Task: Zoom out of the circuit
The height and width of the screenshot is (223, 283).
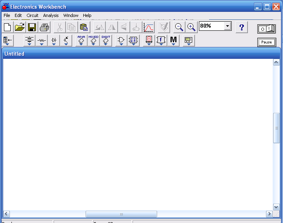Action: tap(179, 27)
